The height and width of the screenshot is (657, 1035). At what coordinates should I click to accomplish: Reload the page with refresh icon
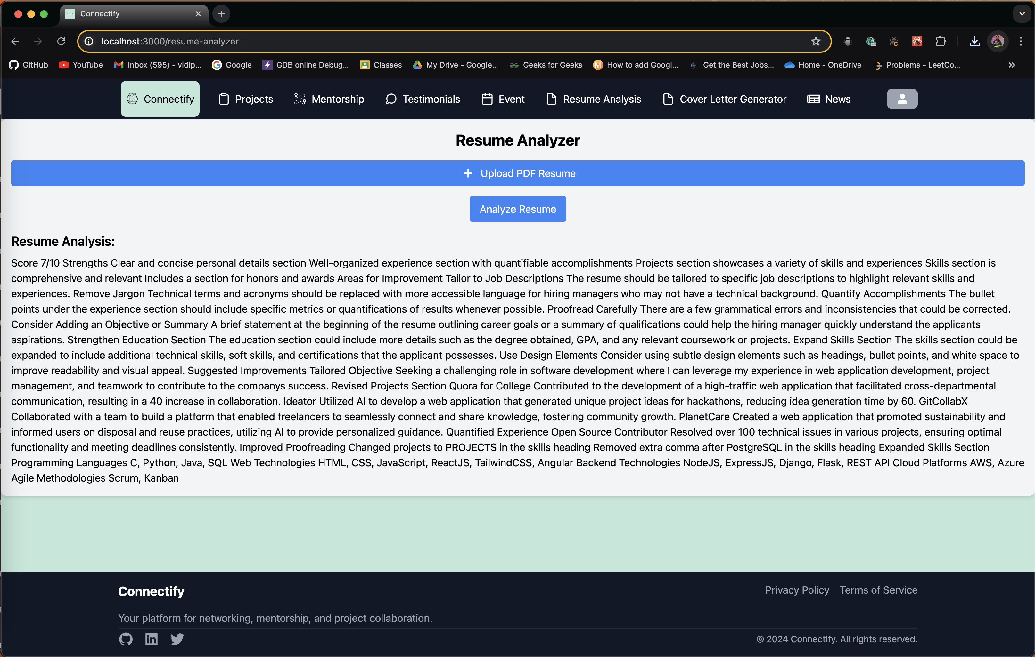[62, 41]
